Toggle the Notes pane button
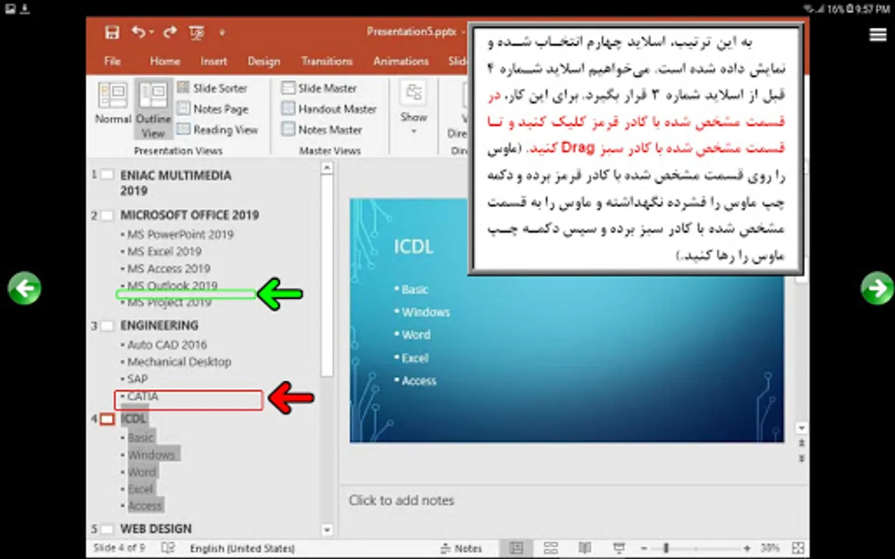The height and width of the screenshot is (559, 895). 461,548
